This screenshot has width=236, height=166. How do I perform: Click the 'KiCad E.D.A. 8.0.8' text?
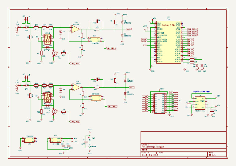click(150, 155)
